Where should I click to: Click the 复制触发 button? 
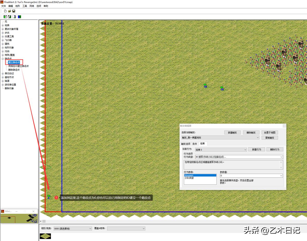coord(270,138)
